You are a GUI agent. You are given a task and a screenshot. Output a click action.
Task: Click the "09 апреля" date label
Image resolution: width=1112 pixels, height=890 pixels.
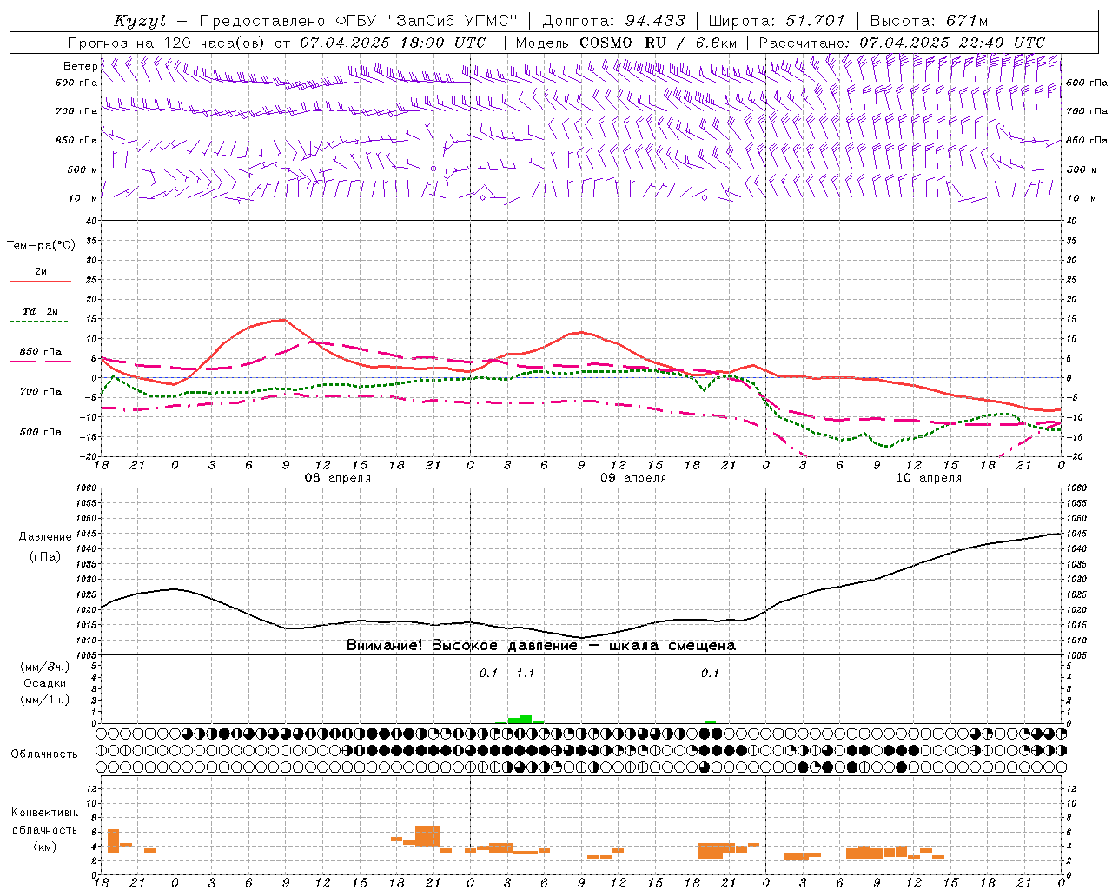[x=633, y=478]
